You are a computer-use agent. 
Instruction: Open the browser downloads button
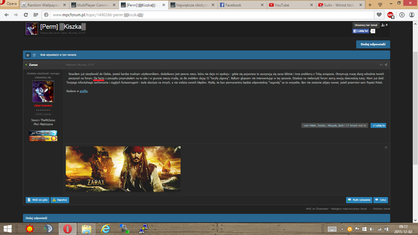pos(402,15)
